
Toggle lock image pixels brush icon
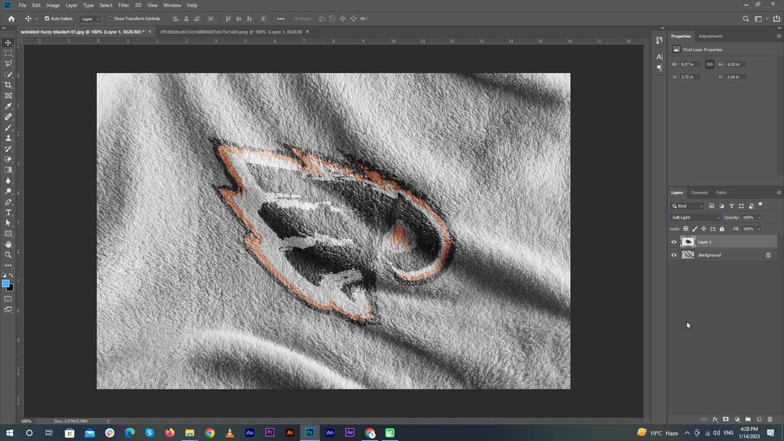pyautogui.click(x=695, y=229)
